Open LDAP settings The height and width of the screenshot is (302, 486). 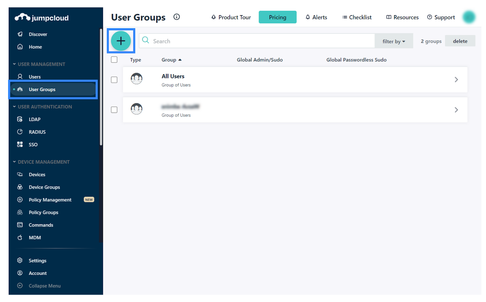coord(34,119)
